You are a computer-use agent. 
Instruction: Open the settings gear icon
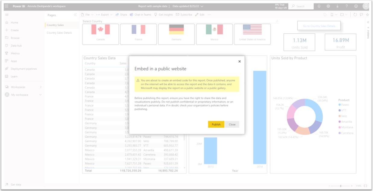point(328,6)
